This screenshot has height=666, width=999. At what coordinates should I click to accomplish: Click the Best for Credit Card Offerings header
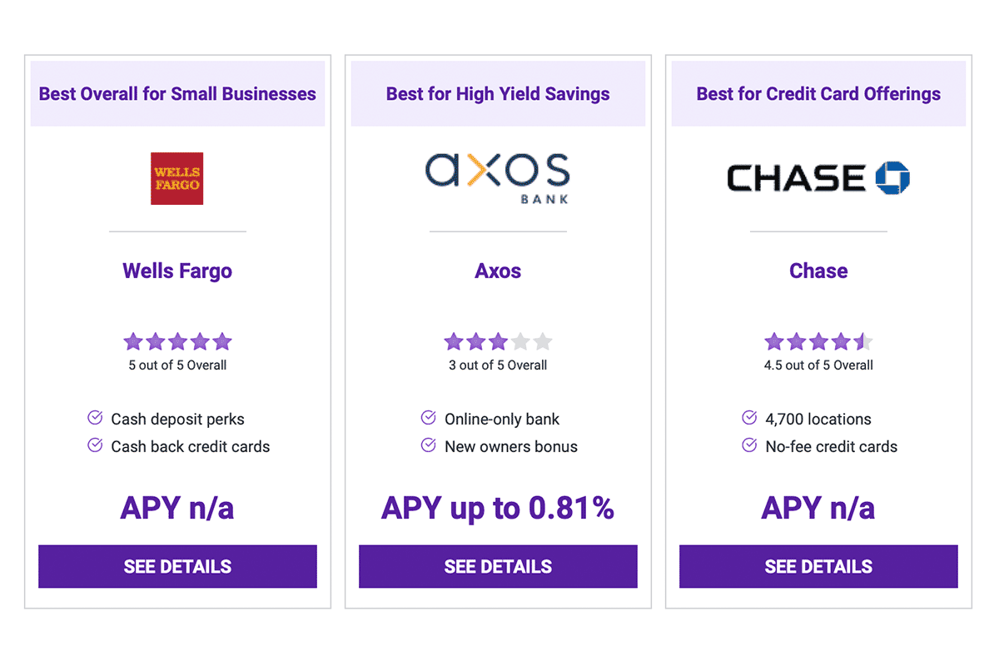[818, 93]
